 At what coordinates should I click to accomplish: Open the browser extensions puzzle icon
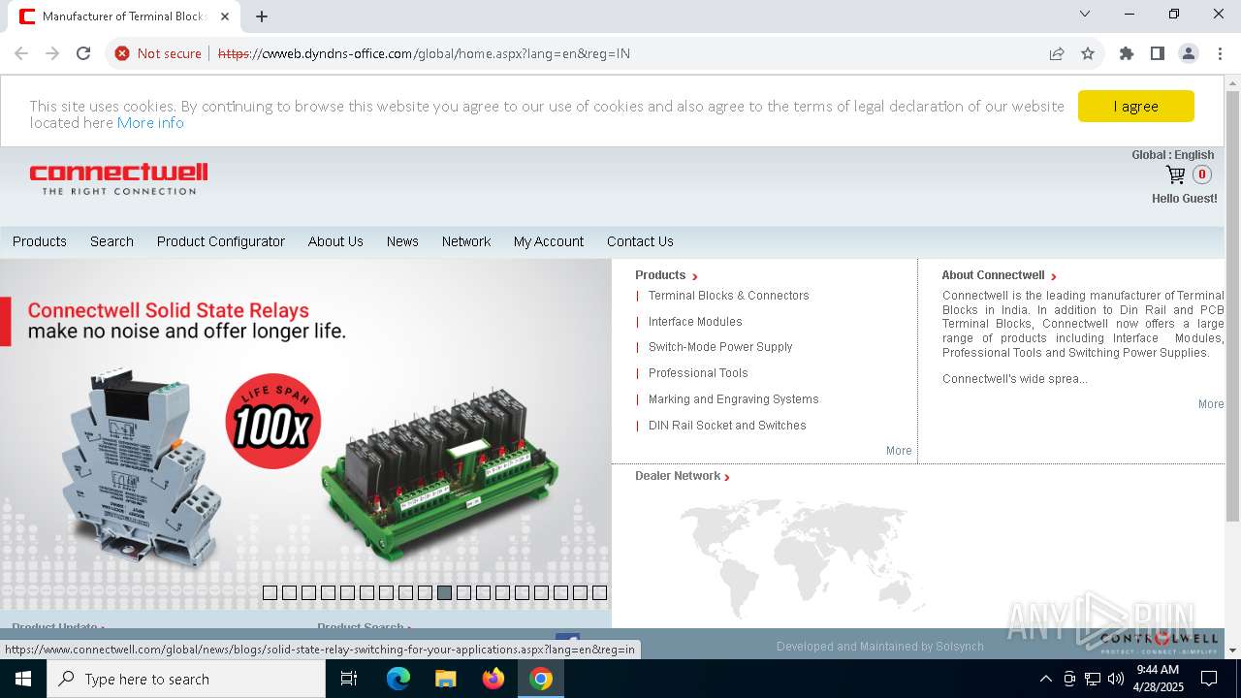[x=1127, y=53]
